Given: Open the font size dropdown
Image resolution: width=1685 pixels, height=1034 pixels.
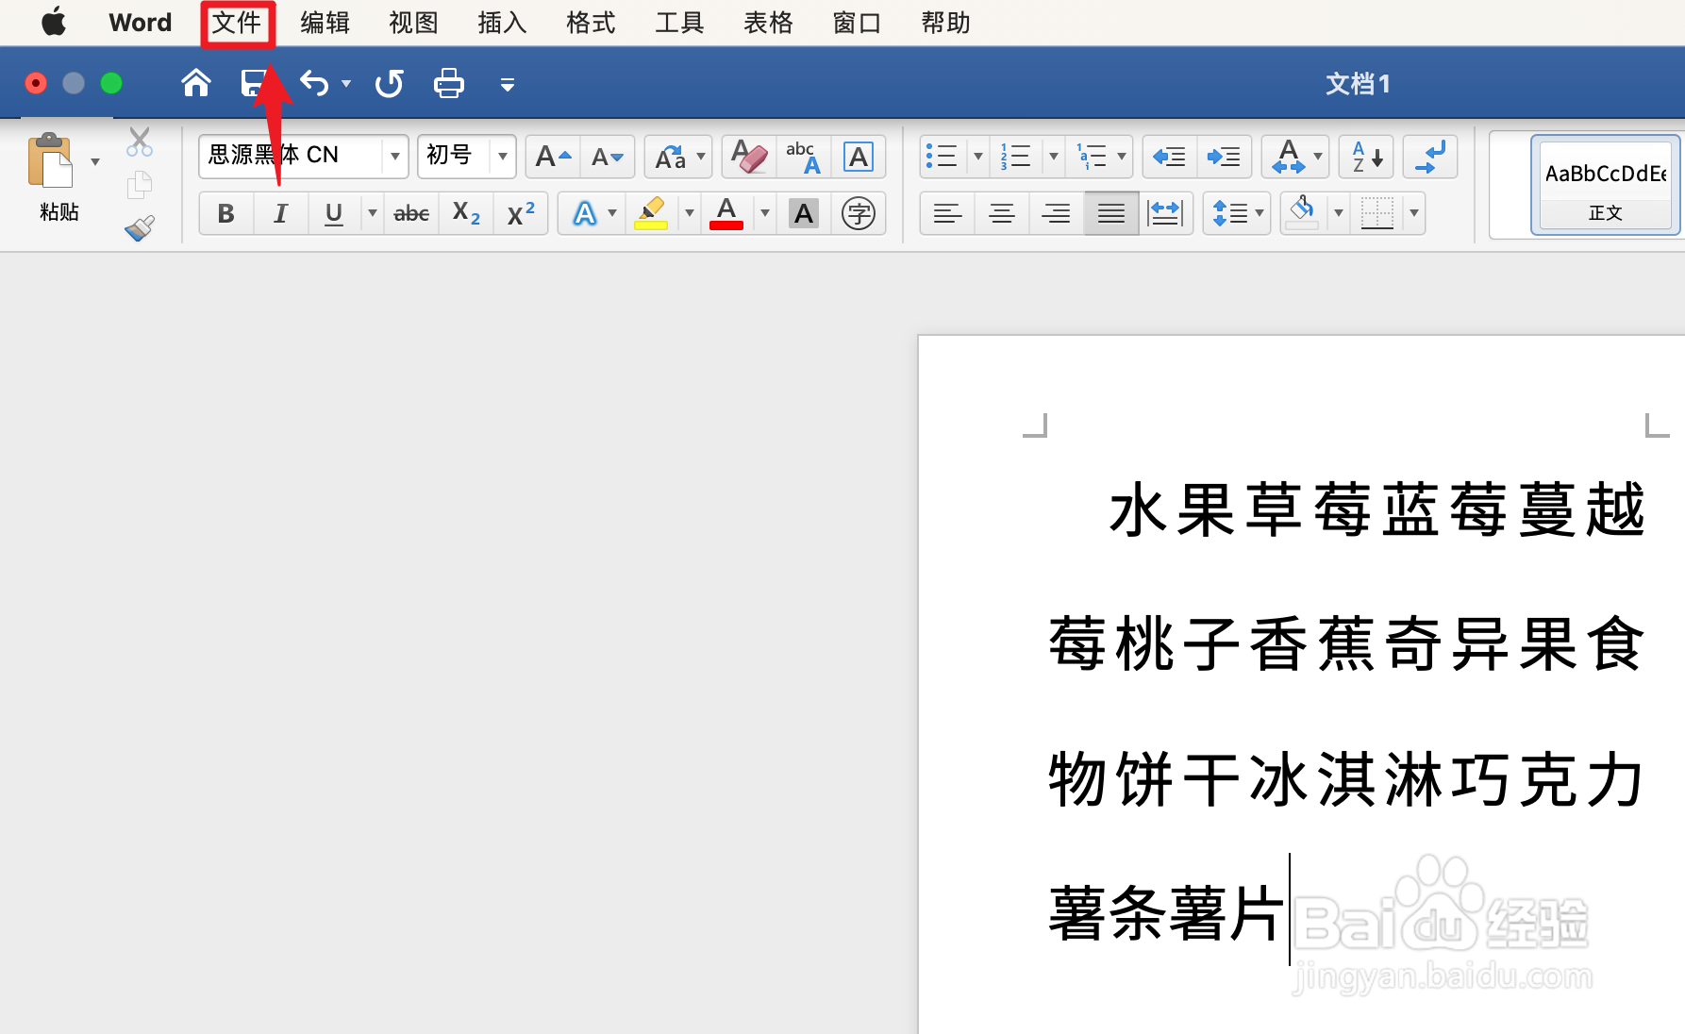Looking at the screenshot, I should [503, 157].
